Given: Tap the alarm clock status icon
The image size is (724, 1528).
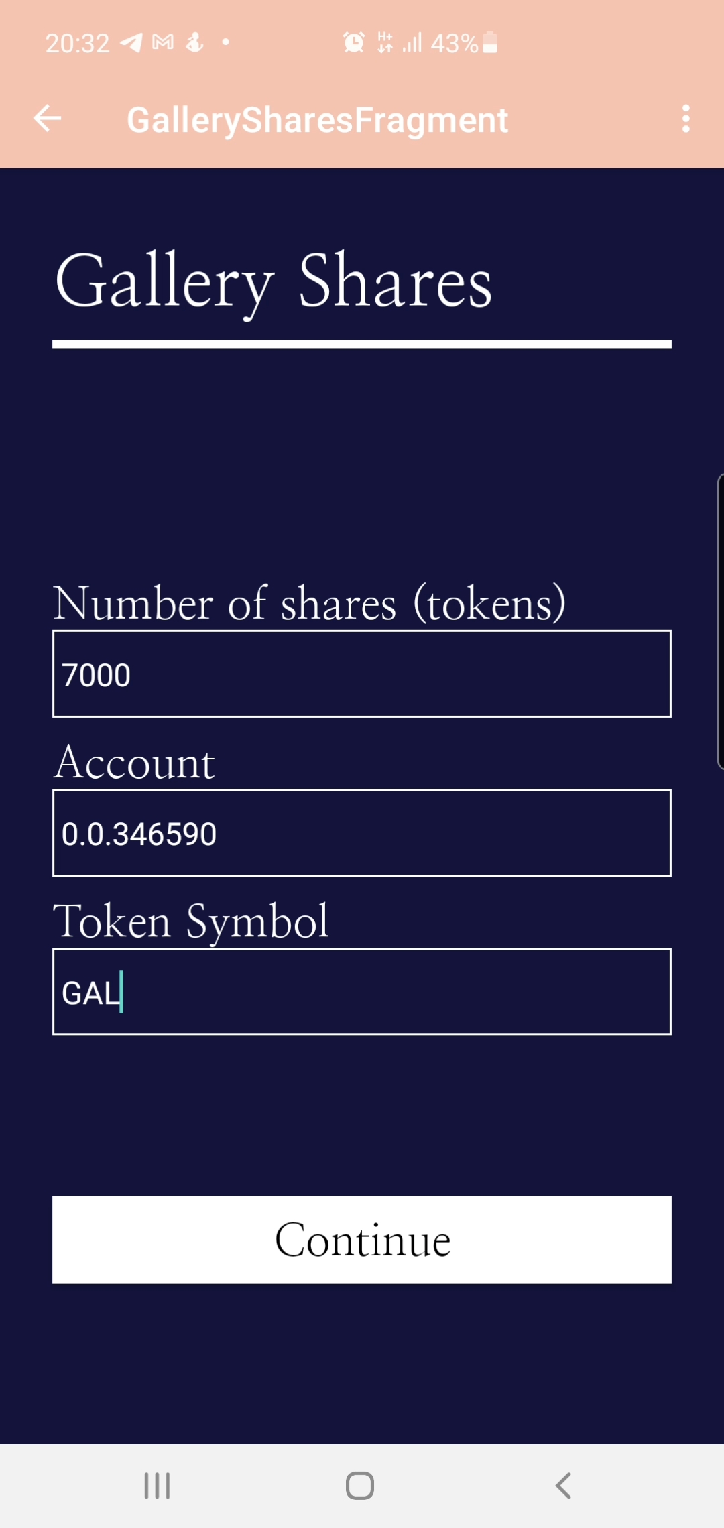Looking at the screenshot, I should pos(354,43).
